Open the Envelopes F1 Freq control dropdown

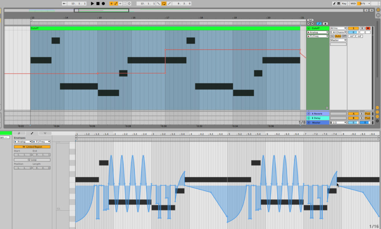tap(42, 141)
